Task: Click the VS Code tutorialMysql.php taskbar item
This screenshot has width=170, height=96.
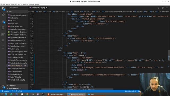Action: [76, 94]
